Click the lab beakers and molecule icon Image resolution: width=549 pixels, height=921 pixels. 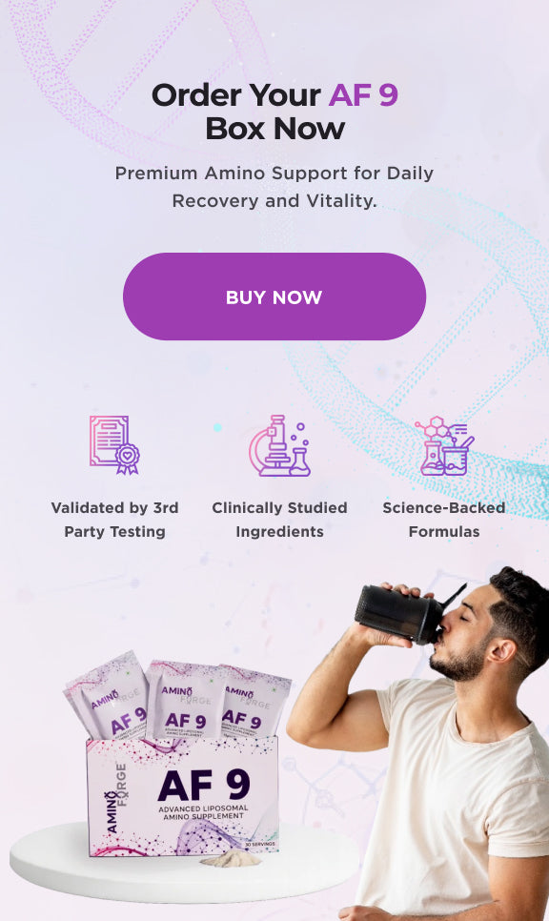coord(444,446)
